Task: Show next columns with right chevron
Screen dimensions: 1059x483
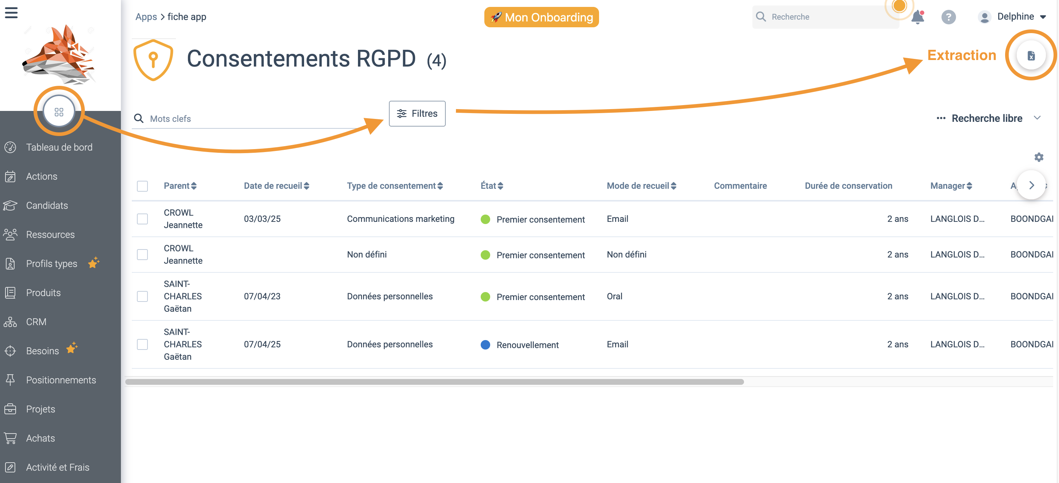Action: [1031, 185]
